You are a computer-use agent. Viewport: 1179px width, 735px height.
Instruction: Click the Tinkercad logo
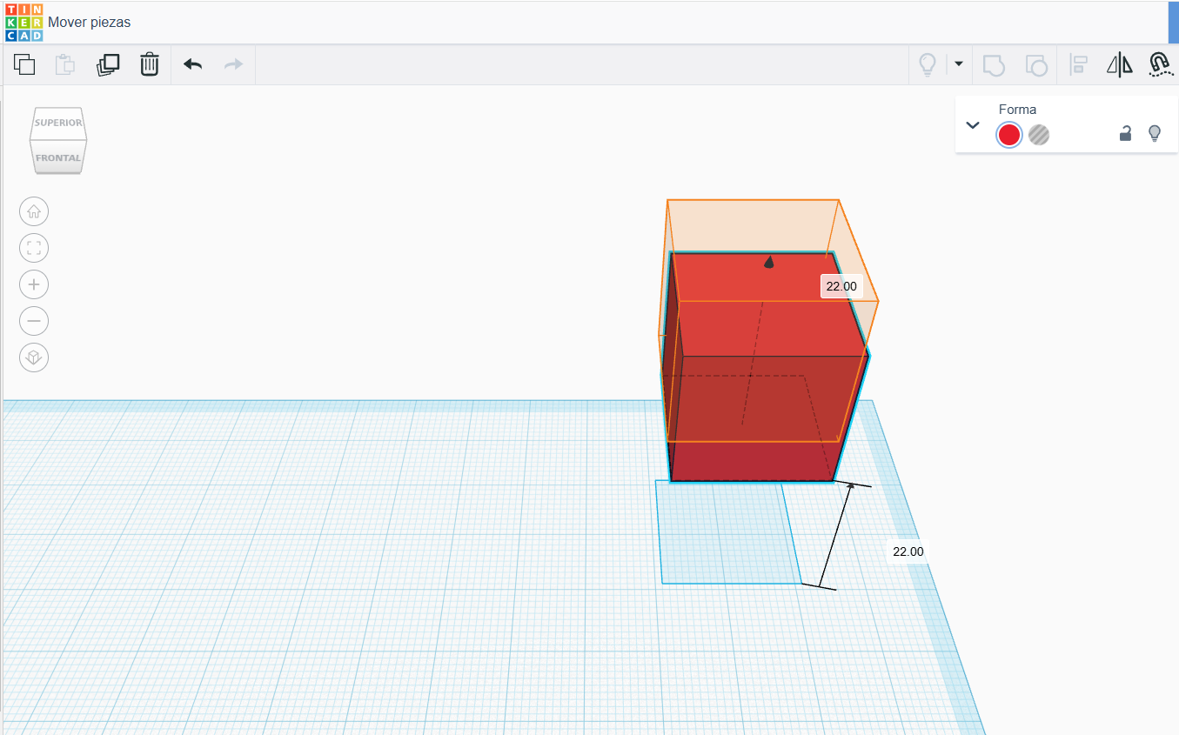pyautogui.click(x=23, y=23)
